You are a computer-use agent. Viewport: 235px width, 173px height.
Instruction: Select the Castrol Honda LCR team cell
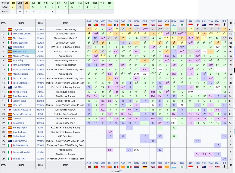click(x=65, y=101)
